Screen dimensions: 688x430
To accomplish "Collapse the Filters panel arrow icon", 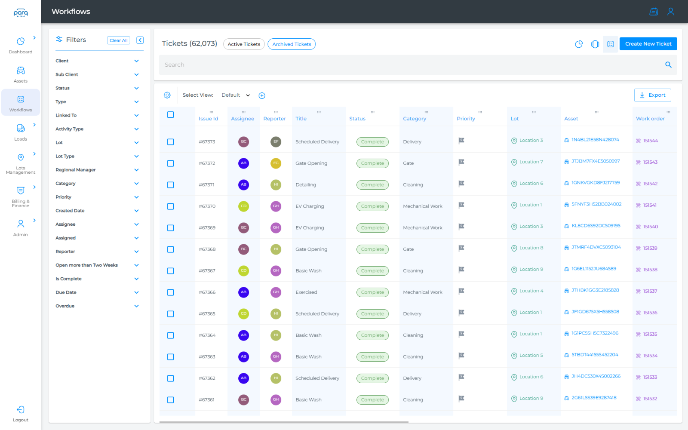I will [x=140, y=40].
